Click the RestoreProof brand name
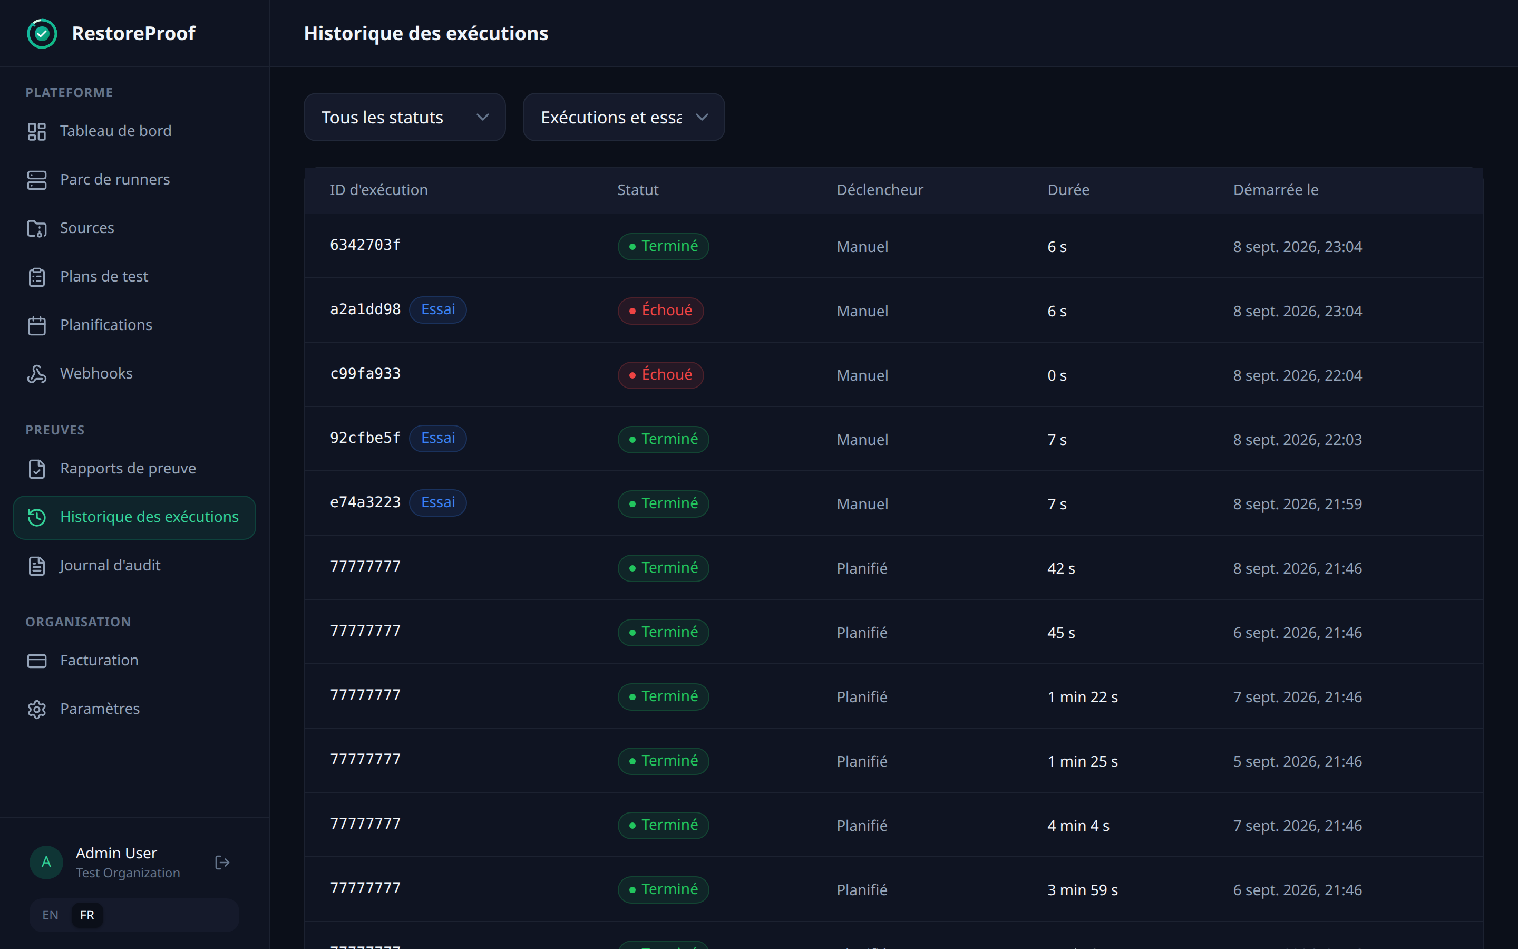1518x949 pixels. 133,33
